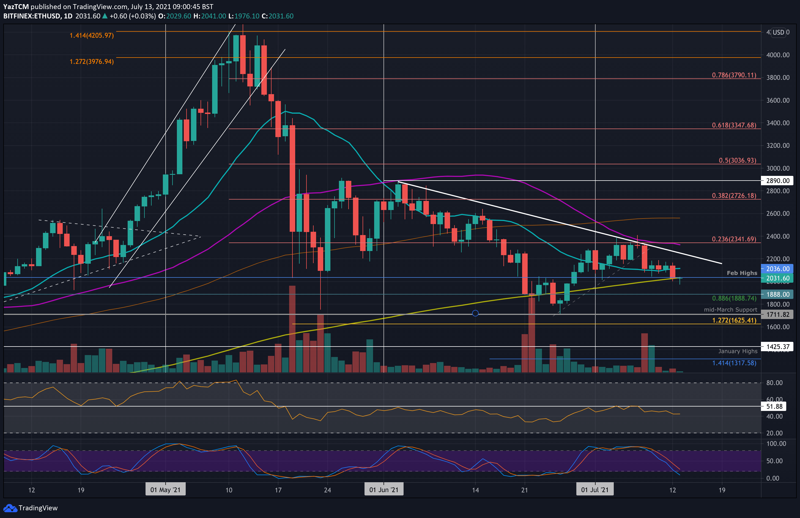This screenshot has width=800, height=518.
Task: Click the 100.00 stochastic axis label
Action: coord(776,444)
